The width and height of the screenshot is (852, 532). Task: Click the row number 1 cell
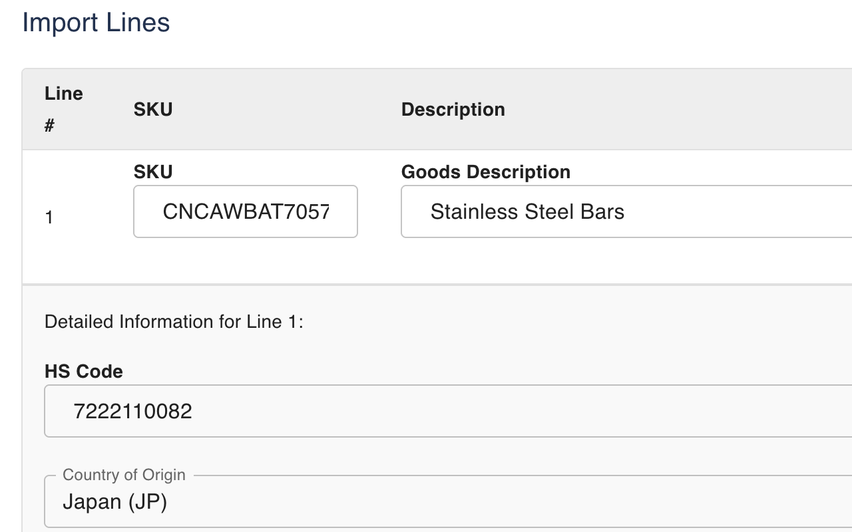coord(49,216)
